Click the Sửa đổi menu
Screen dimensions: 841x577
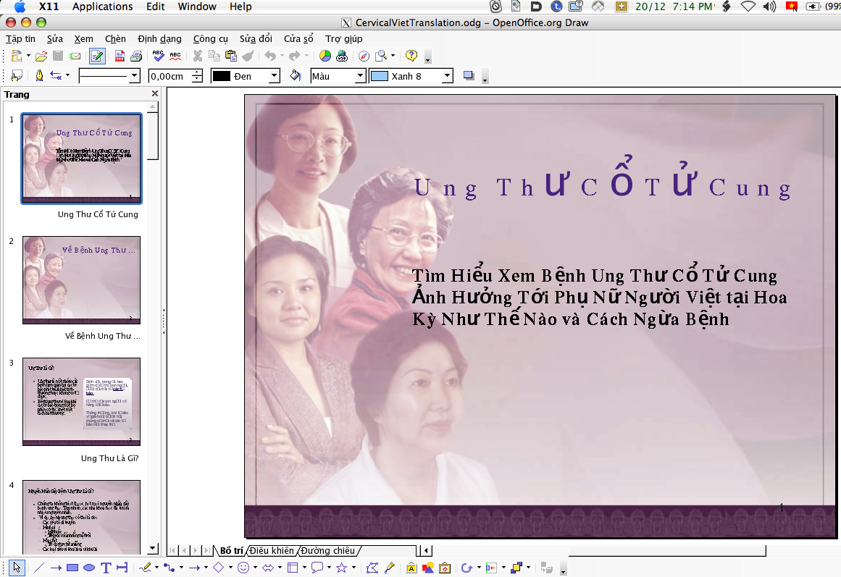256,38
